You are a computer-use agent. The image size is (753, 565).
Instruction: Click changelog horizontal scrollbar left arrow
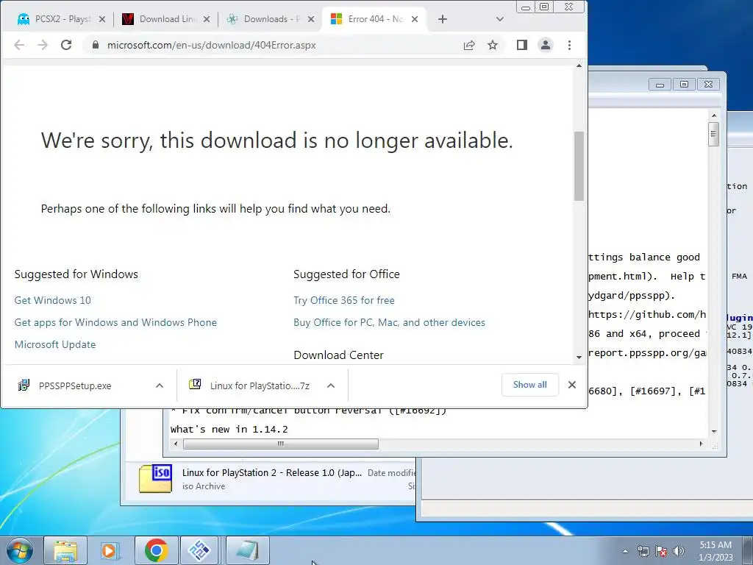tap(176, 444)
